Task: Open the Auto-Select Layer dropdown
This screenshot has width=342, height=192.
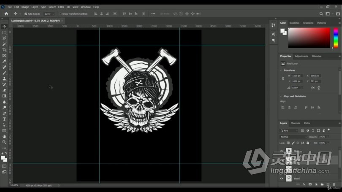Action: (49, 14)
